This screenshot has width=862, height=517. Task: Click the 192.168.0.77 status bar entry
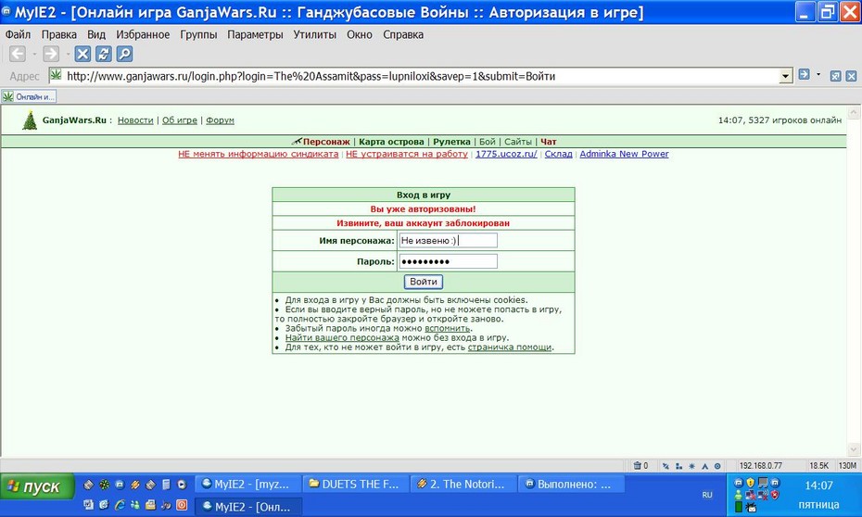(x=760, y=465)
